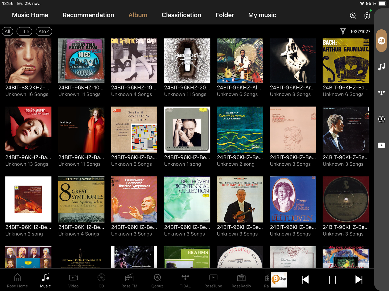Screen dimensions: 389x291
Task: Open RoseRadio in the bottom bar
Action: tap(241, 280)
